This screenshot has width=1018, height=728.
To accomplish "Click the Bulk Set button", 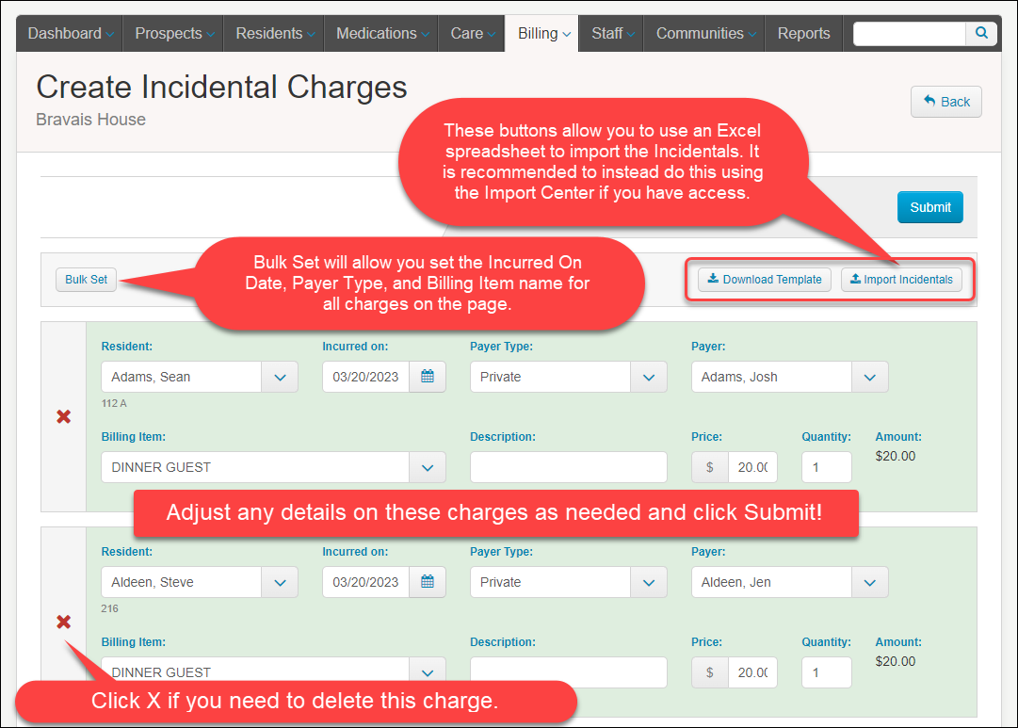I will pyautogui.click(x=86, y=280).
